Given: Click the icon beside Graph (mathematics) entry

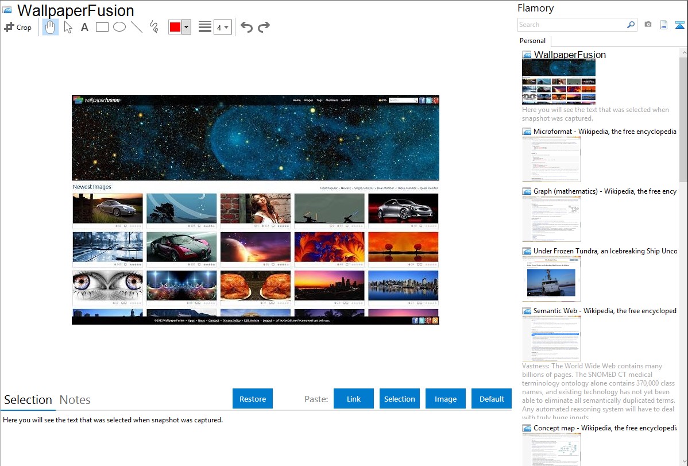Looking at the screenshot, I should [x=527, y=191].
